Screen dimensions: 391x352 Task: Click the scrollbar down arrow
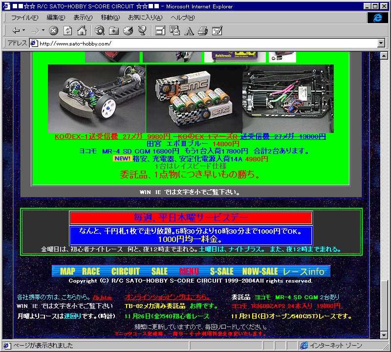[x=384, y=335]
